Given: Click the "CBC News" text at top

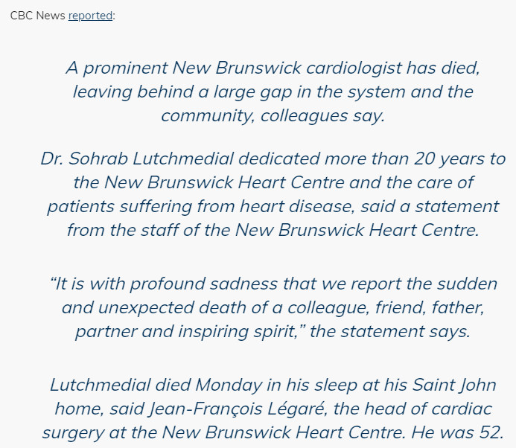Looking at the screenshot, I should pos(37,16).
